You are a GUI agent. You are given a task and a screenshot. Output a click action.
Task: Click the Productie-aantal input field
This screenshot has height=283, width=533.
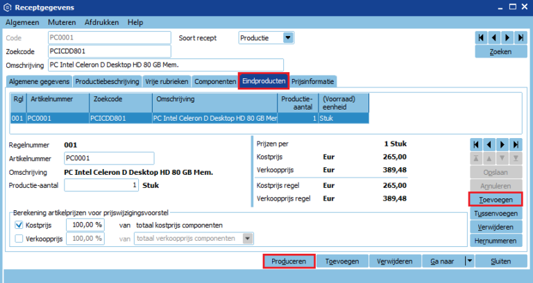(x=101, y=185)
